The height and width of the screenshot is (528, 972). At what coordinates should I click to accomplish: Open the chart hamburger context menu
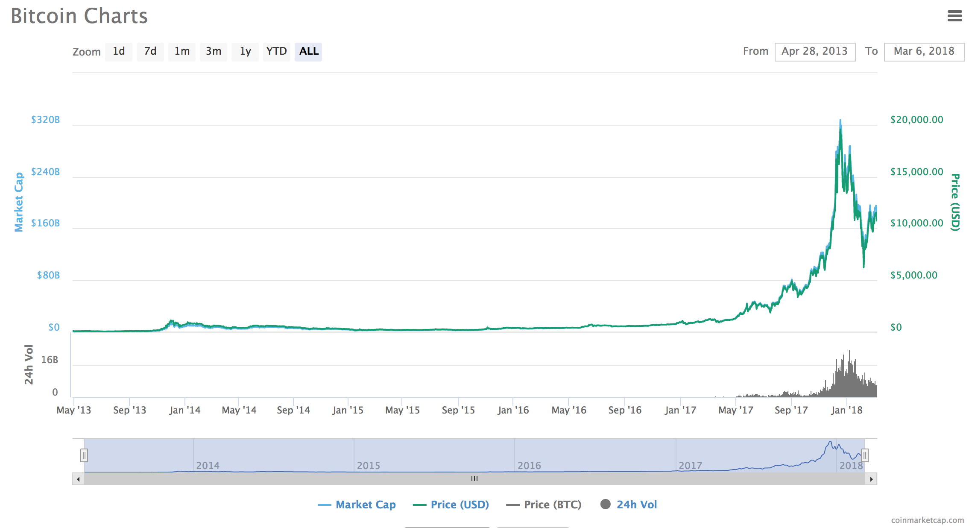[x=954, y=16]
